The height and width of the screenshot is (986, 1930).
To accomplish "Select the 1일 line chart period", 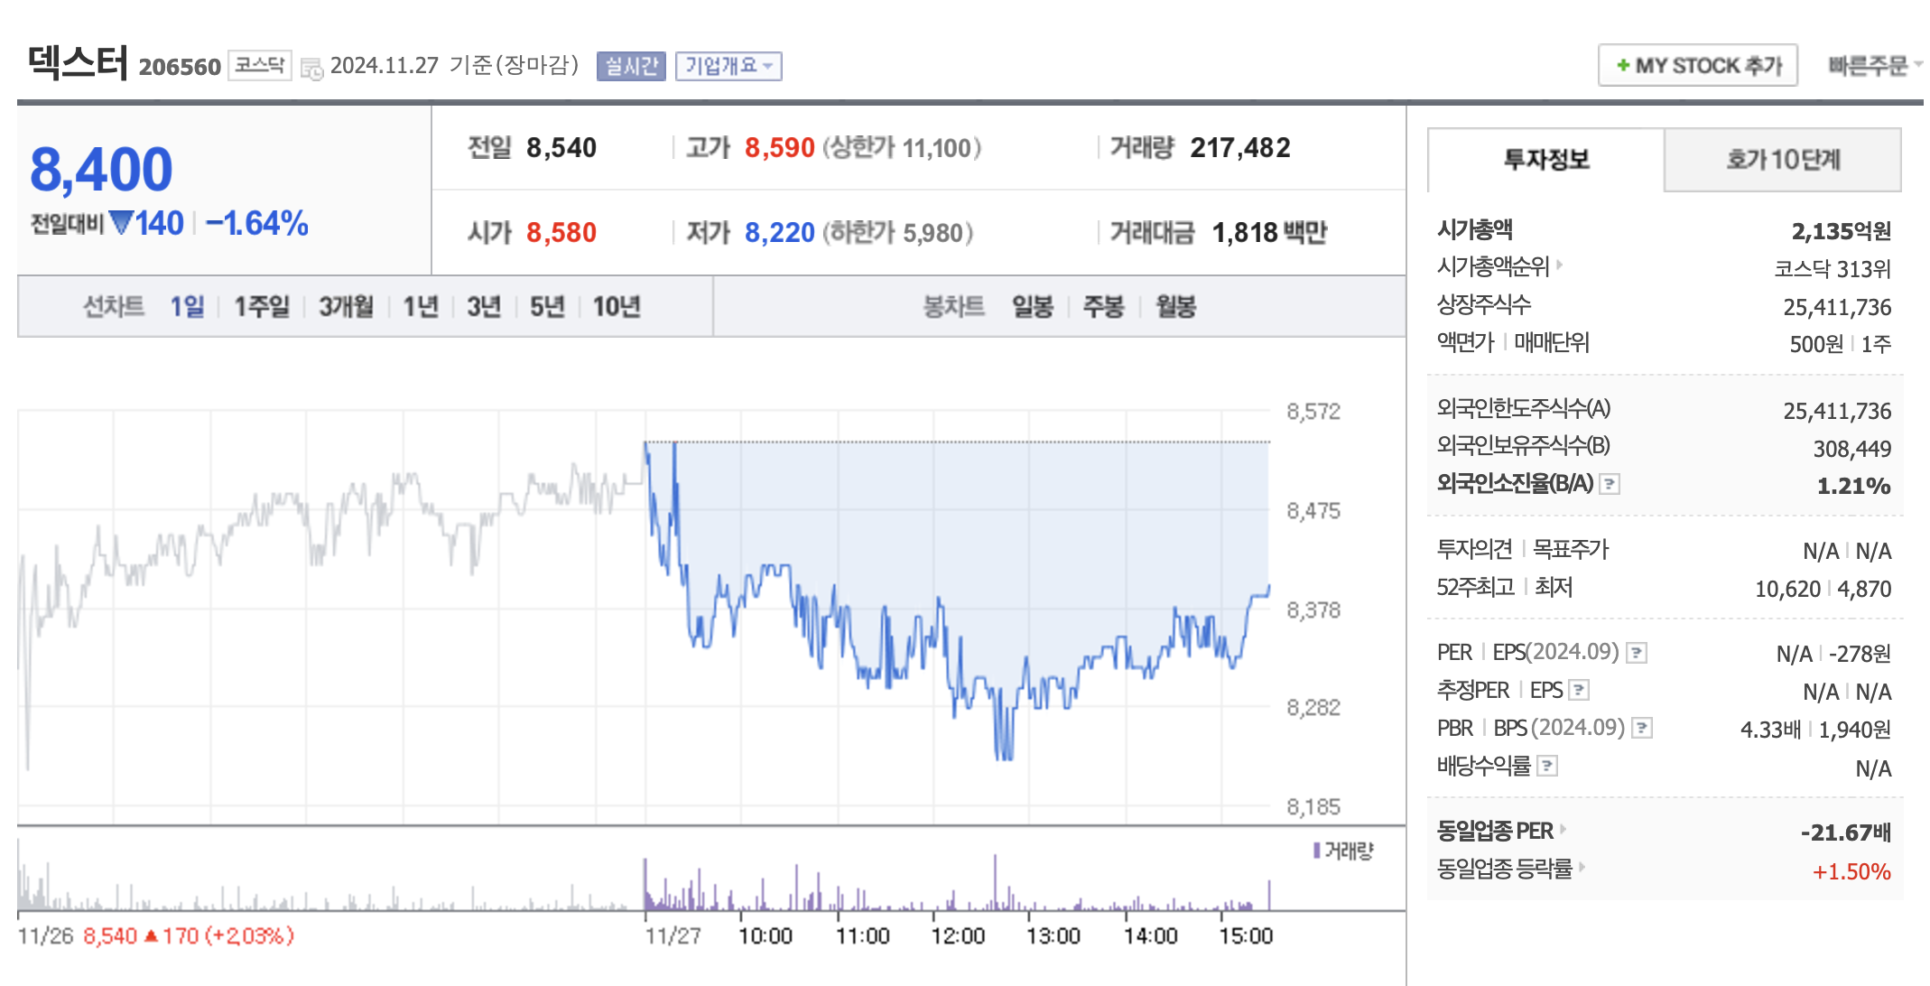I will click(187, 307).
